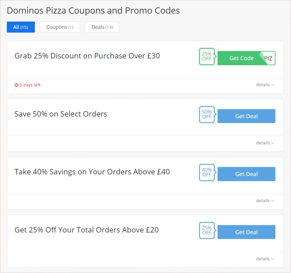Image resolution: width=291 pixels, height=273 pixels.
Task: Expand details for 25% off above £20
Action: pos(265,259)
